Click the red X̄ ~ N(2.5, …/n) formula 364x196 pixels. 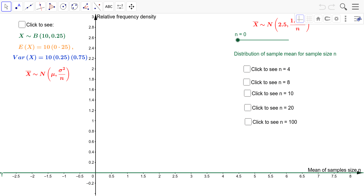pyautogui.click(x=281, y=25)
